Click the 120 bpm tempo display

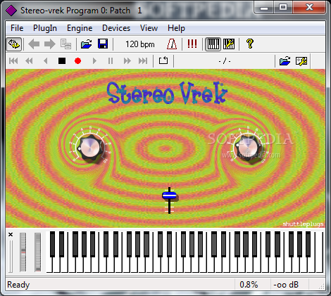140,44
